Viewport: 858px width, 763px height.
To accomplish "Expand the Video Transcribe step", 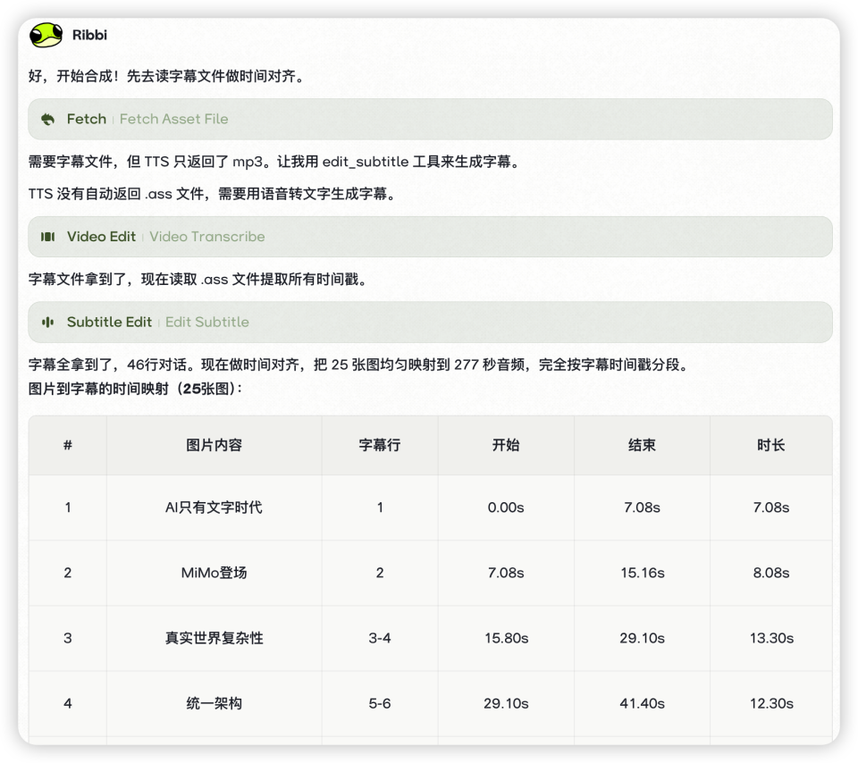I will (x=430, y=237).
